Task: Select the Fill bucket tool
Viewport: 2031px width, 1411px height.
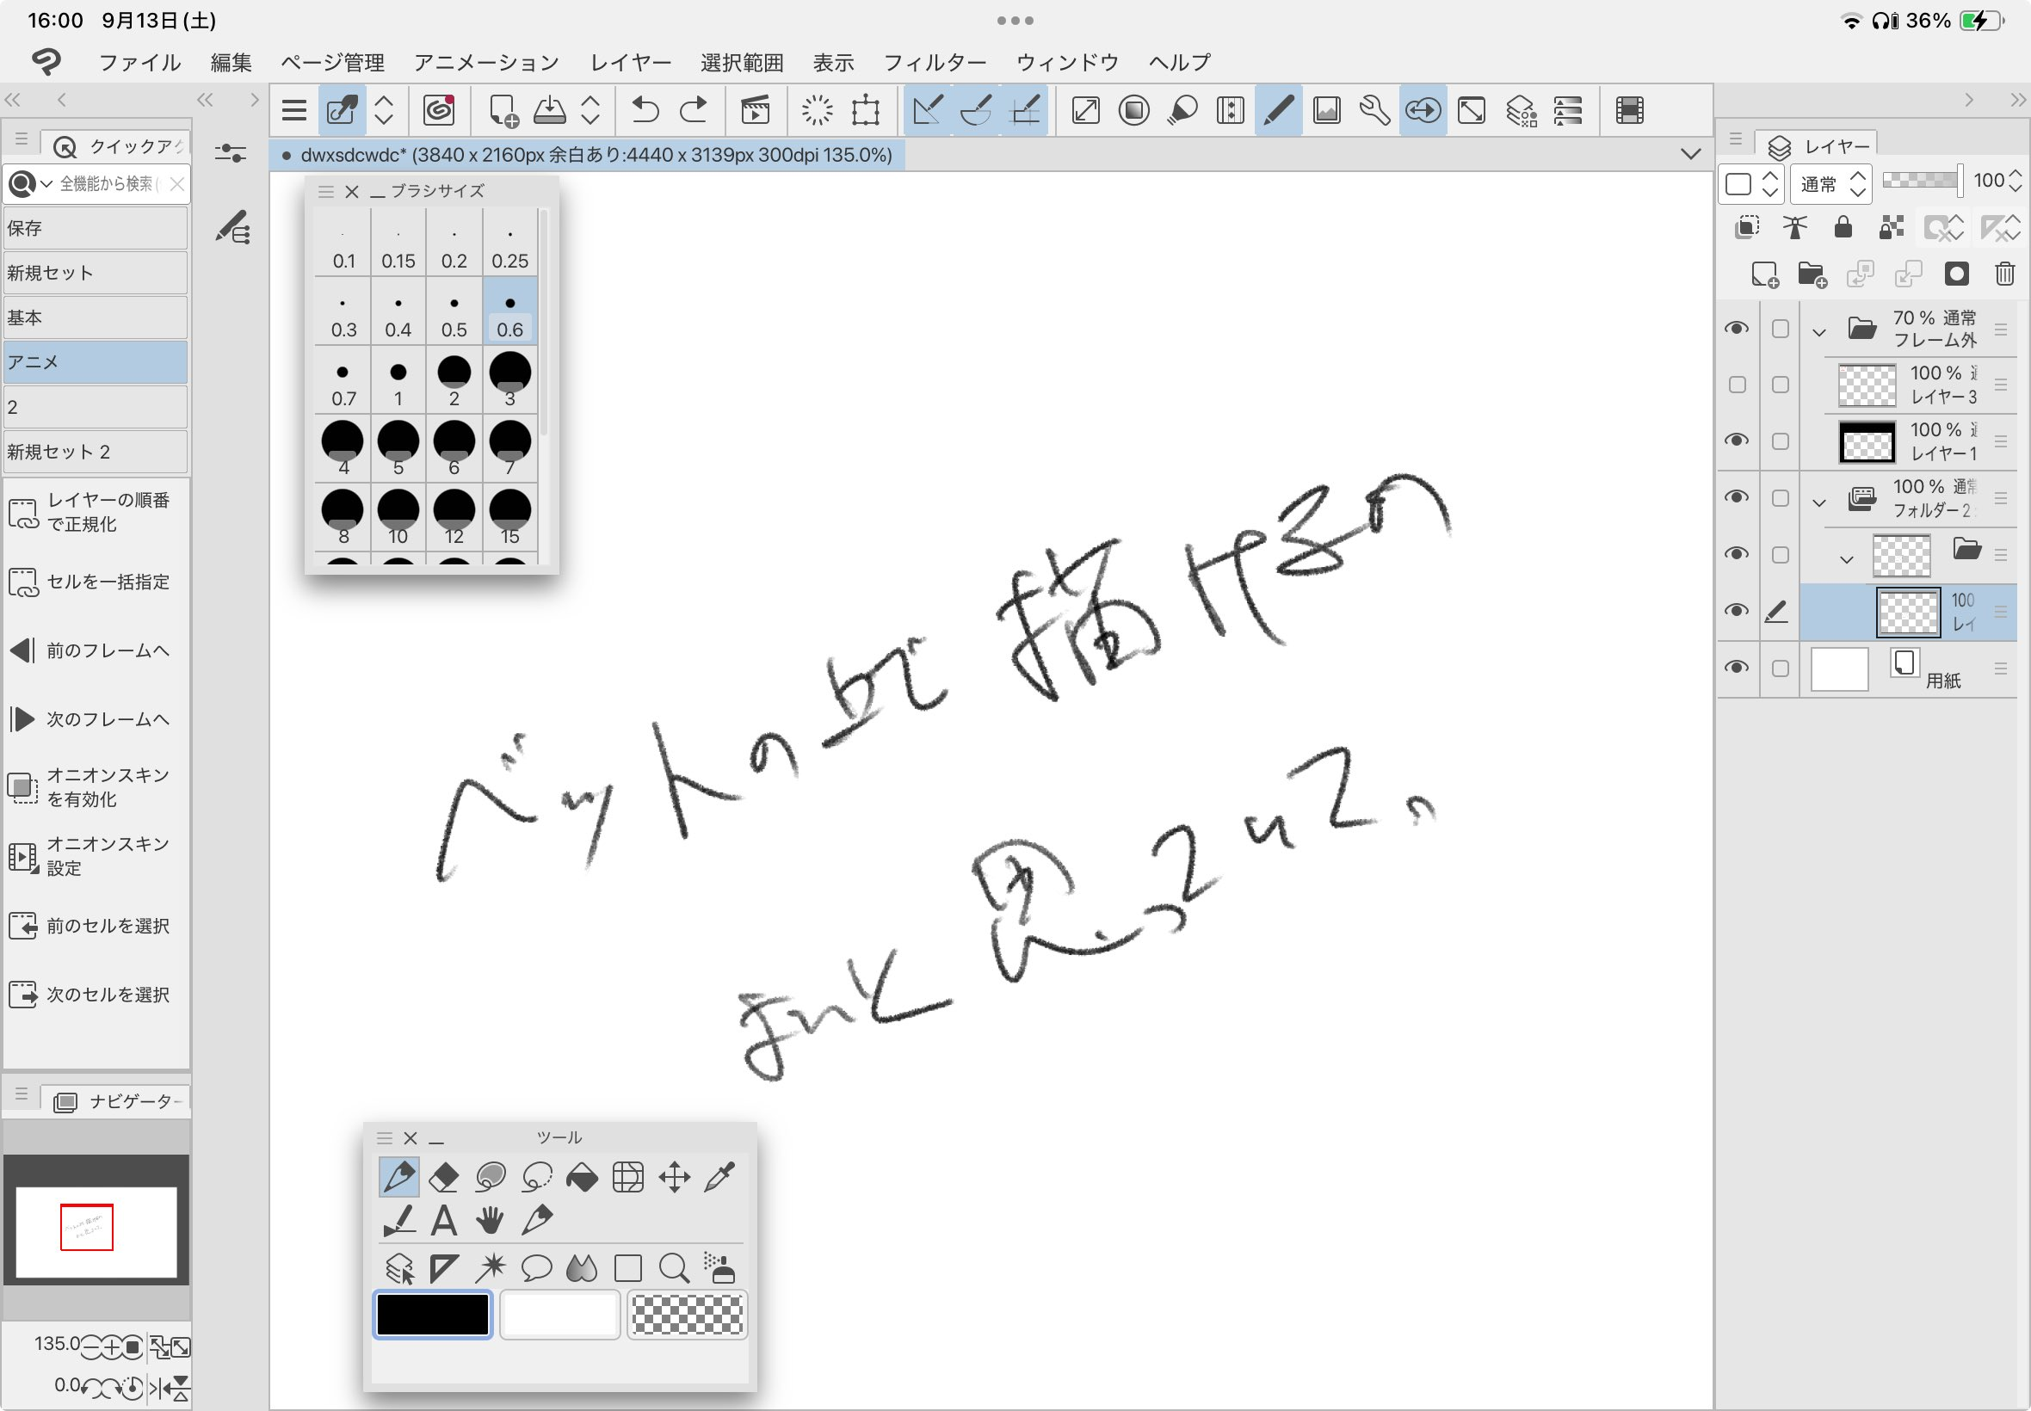Action: (x=582, y=1177)
